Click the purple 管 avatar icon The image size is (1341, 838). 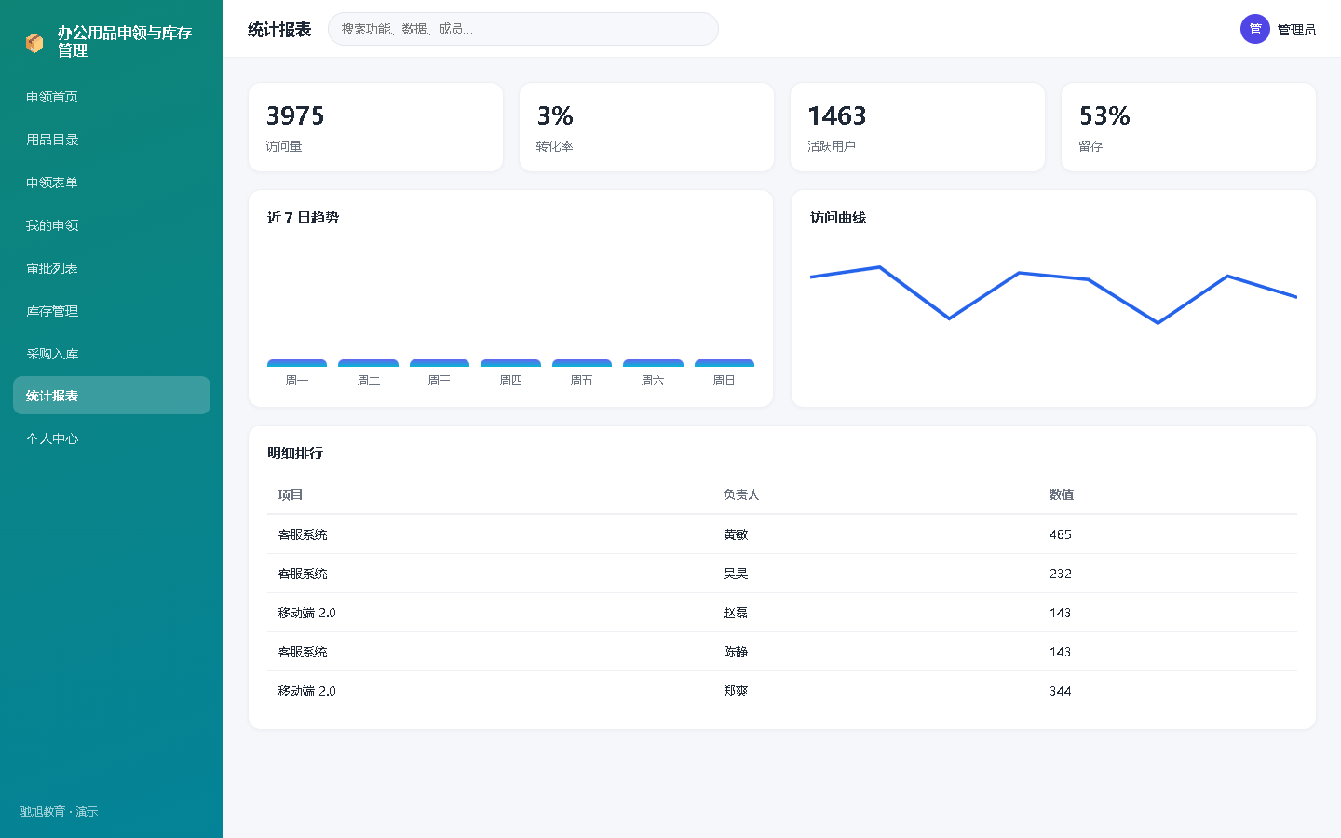pos(1255,29)
